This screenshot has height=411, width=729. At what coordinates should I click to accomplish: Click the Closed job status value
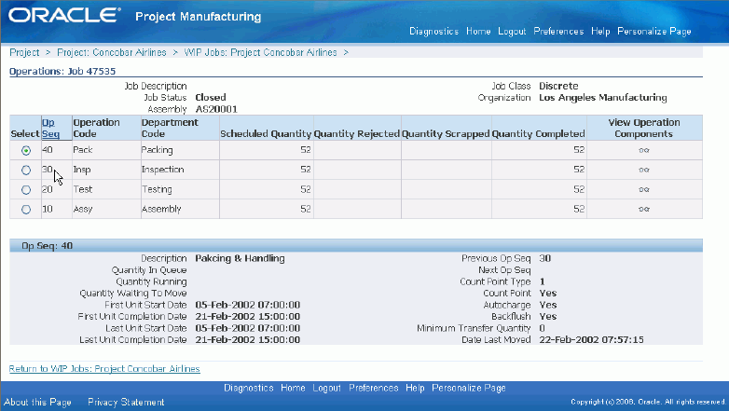[x=211, y=98]
